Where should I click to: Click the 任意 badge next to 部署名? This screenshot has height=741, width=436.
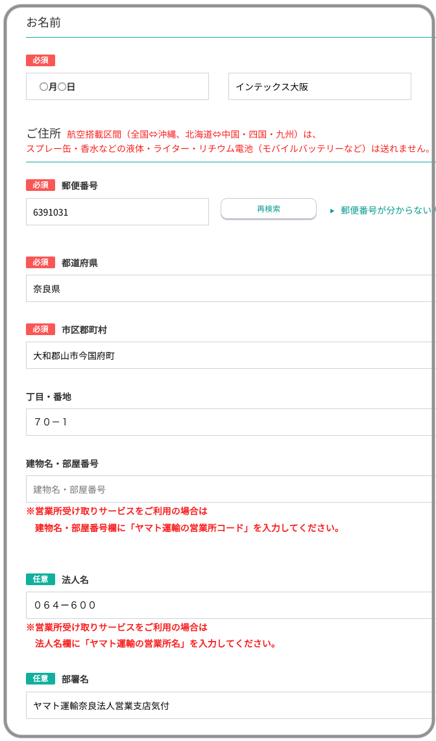(40, 679)
